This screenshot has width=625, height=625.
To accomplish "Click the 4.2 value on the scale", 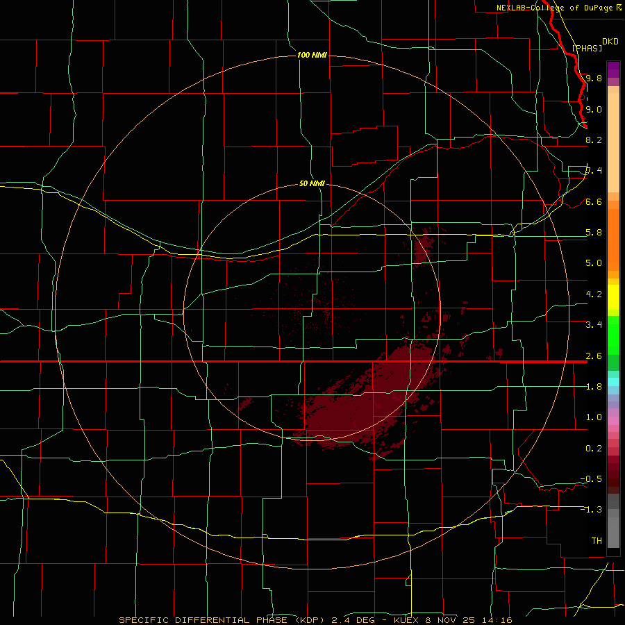I will (594, 294).
